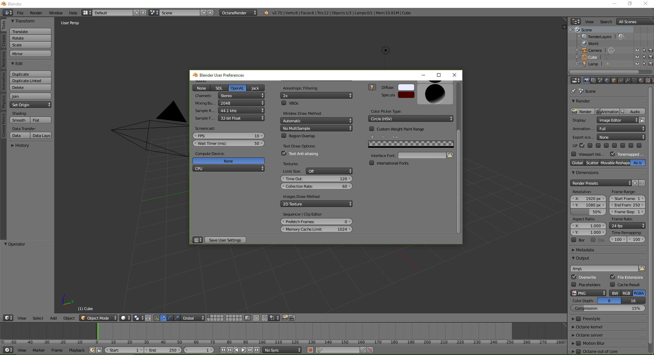
Task: Click the interface font file browser icon
Action: point(450,155)
